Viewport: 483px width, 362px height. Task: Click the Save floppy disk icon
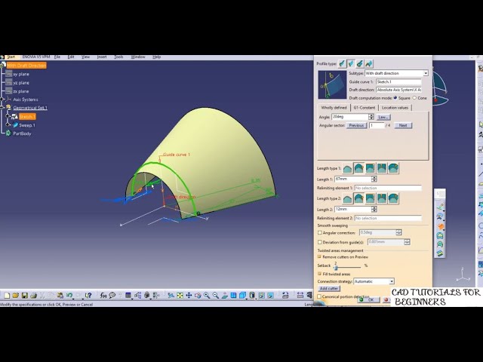coord(25,296)
